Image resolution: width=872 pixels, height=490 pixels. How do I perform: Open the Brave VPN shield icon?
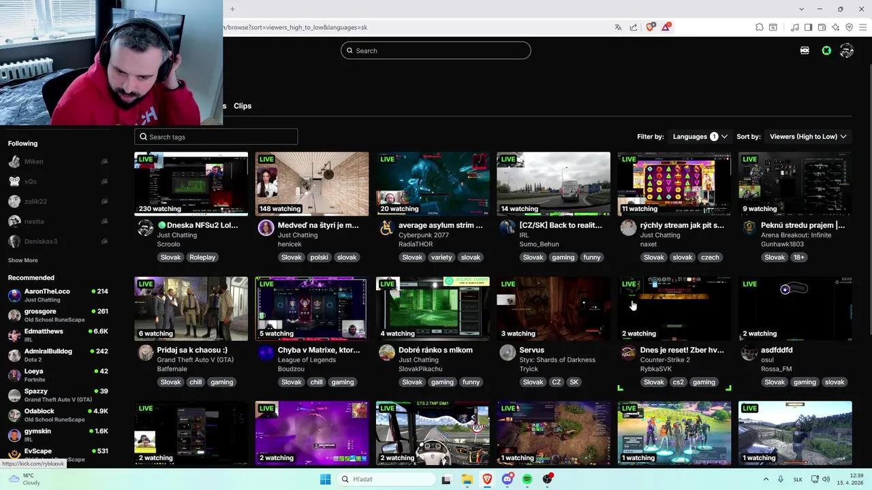coord(849,27)
